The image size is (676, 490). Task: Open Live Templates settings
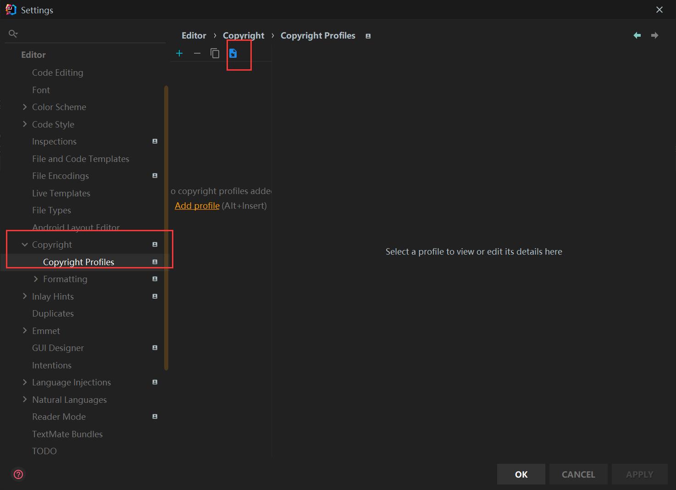click(x=61, y=193)
